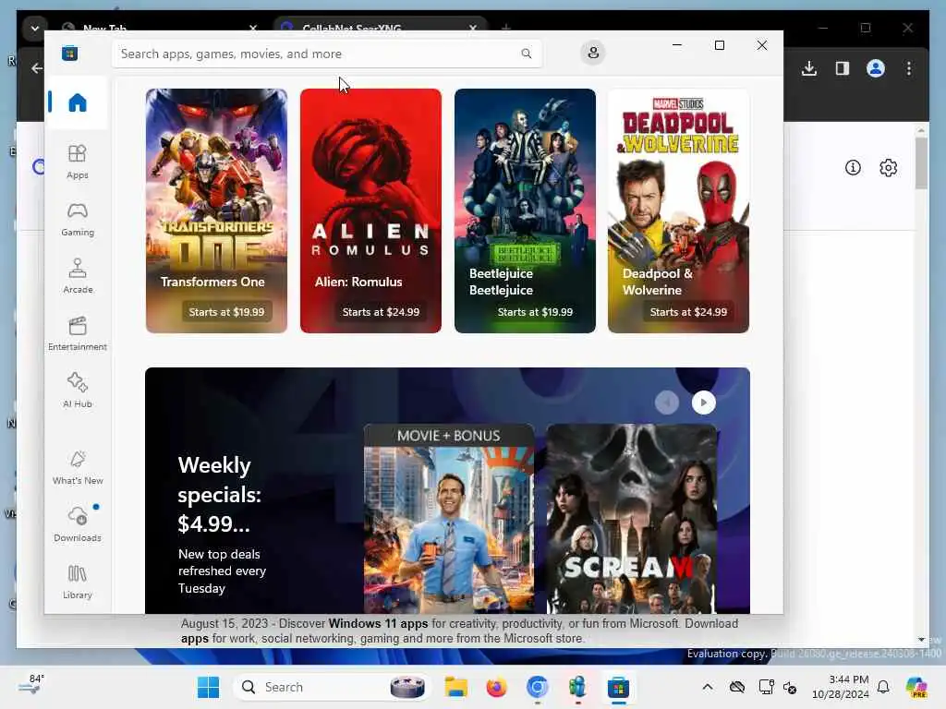Open the settings gear on the browser page
Screen dimensions: 946x709
tap(888, 168)
